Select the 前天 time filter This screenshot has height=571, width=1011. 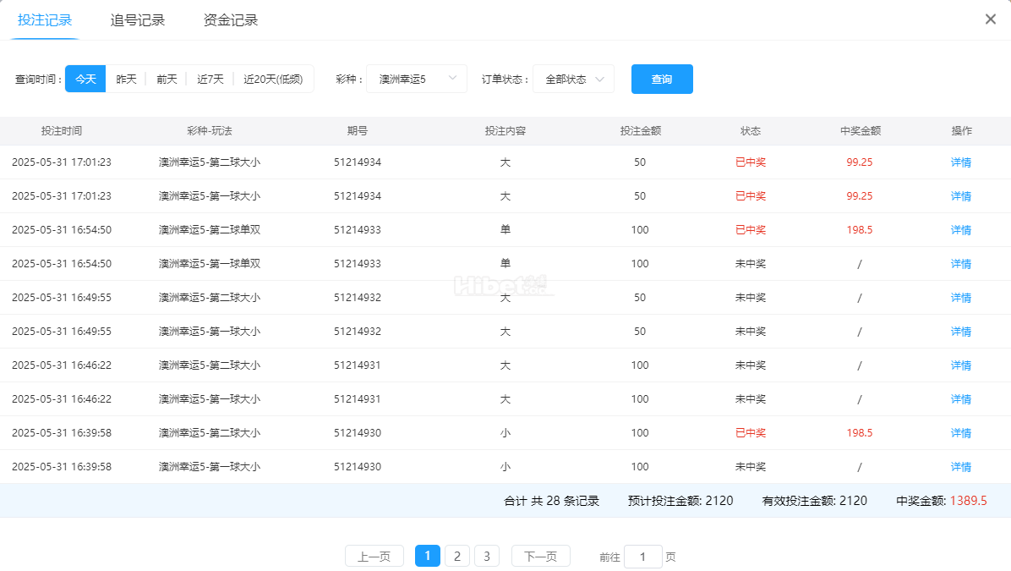pyautogui.click(x=167, y=79)
